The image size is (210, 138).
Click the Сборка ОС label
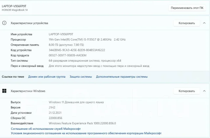[x=18, y=118]
